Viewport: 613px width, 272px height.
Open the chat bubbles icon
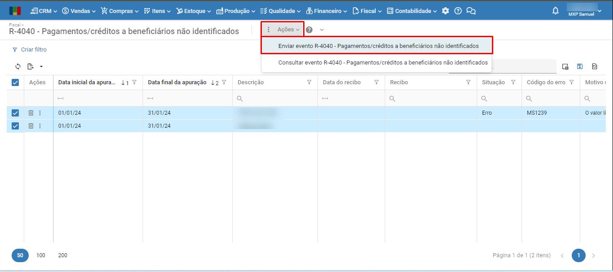tap(471, 11)
